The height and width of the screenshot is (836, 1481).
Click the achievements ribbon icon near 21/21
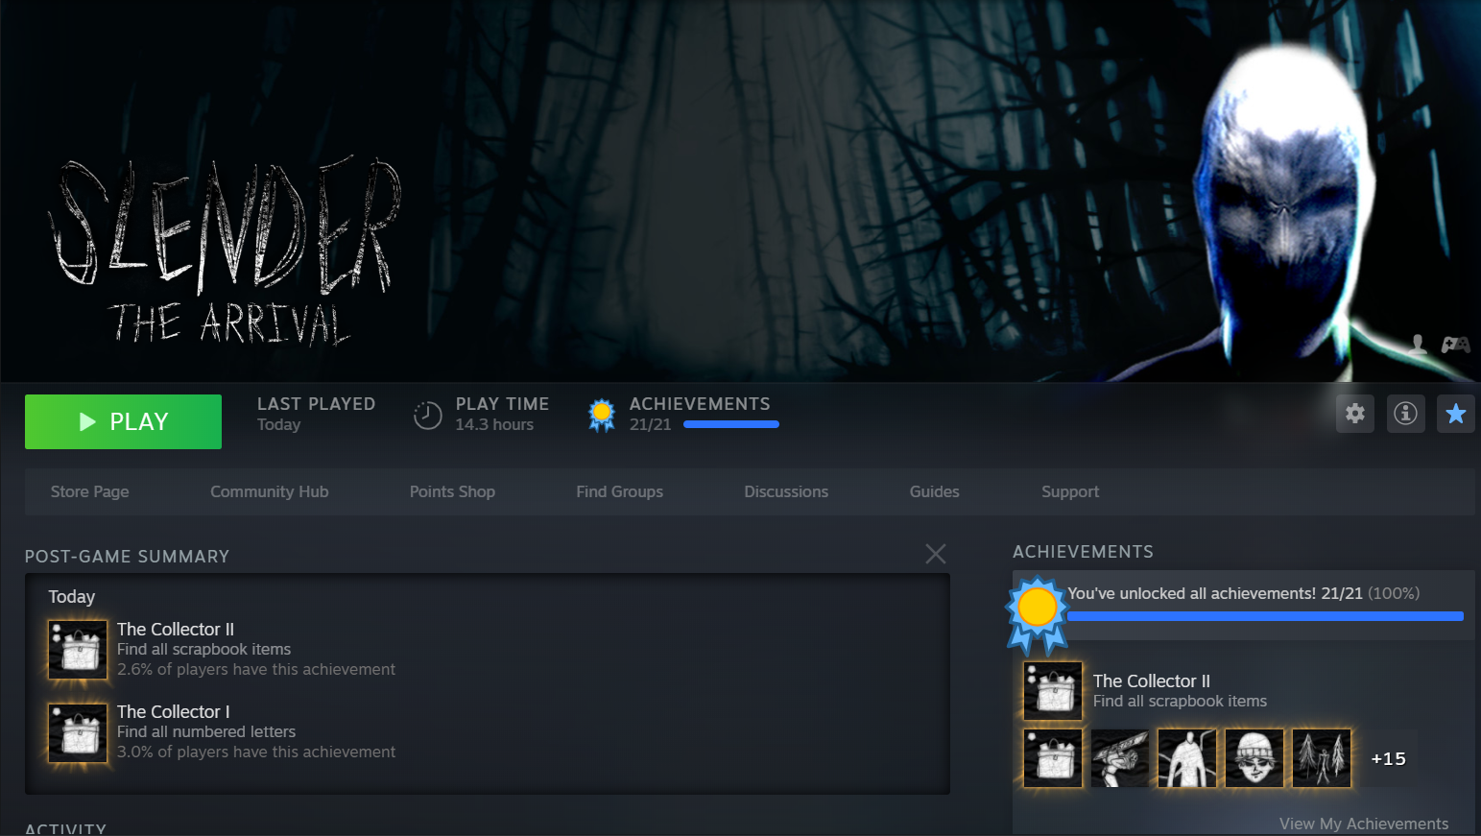point(602,415)
